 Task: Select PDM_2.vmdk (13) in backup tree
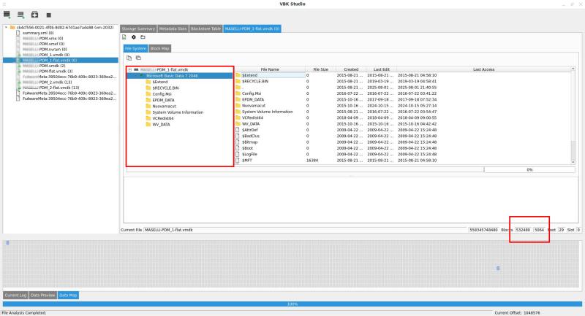[47, 82]
